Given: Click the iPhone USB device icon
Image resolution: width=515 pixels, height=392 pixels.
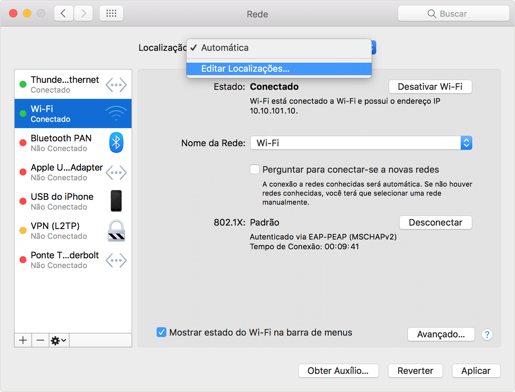Looking at the screenshot, I should point(116,201).
